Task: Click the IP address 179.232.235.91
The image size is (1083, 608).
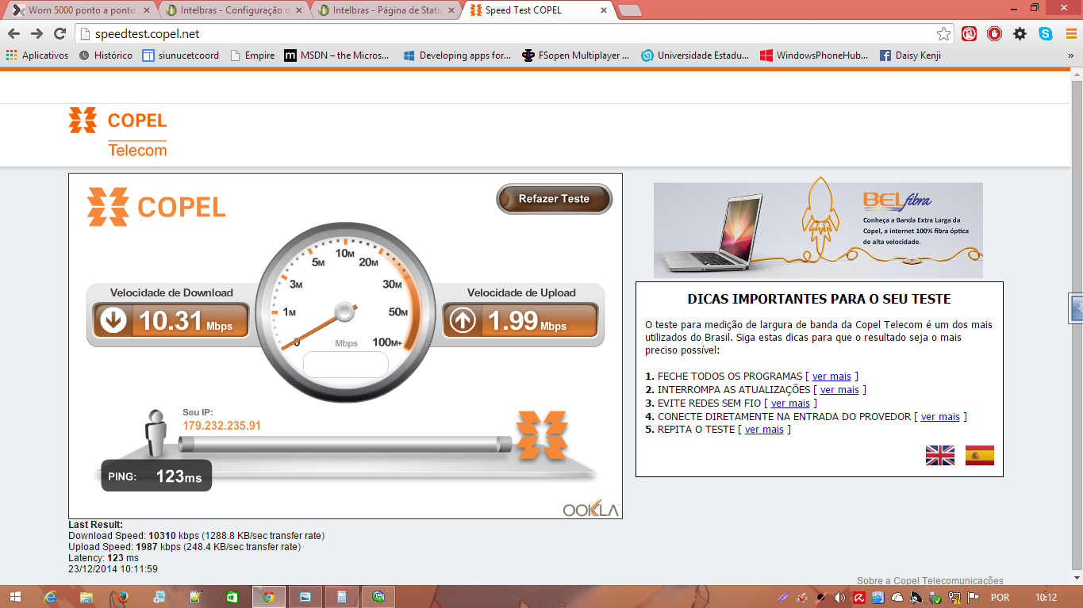Action: click(x=221, y=426)
